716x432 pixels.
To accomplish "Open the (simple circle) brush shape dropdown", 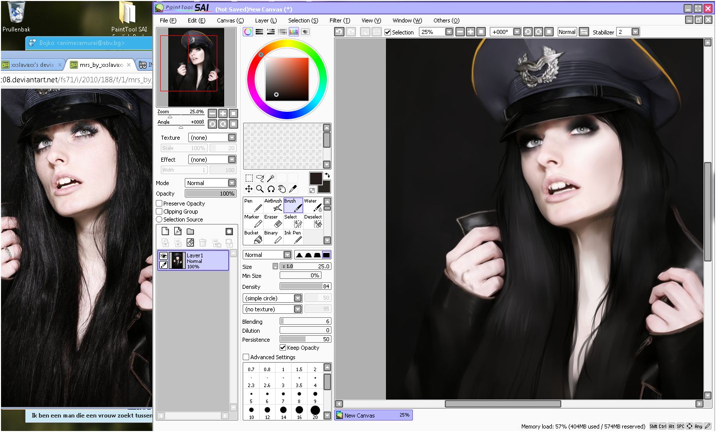I will click(x=273, y=298).
